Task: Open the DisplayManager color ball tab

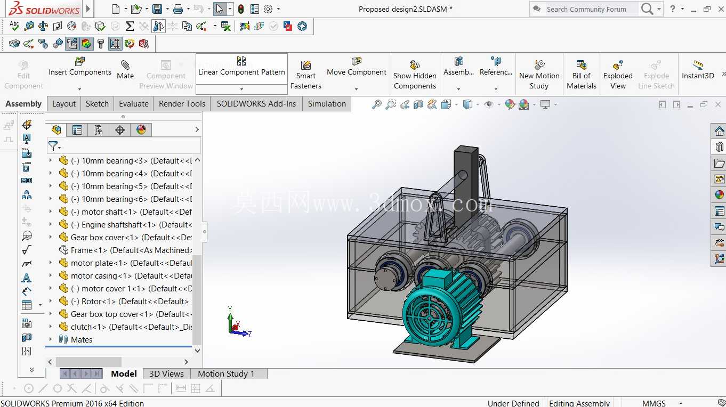Action: point(141,129)
